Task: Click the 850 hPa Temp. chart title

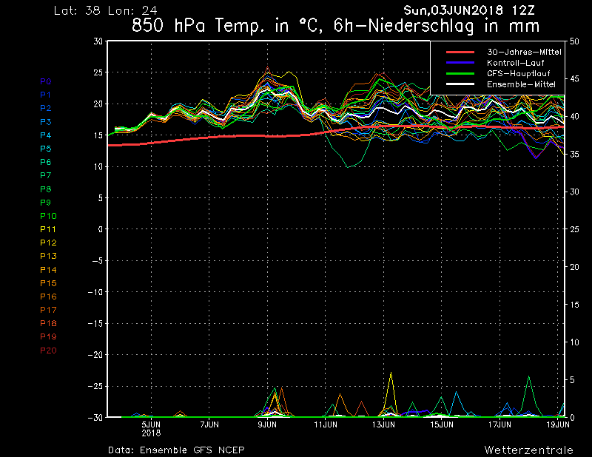Action: [335, 26]
